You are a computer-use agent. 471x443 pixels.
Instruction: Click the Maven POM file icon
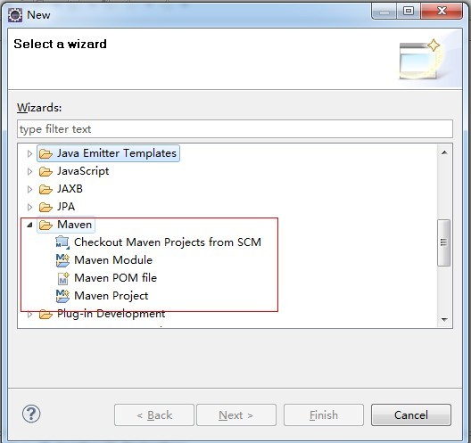[63, 278]
